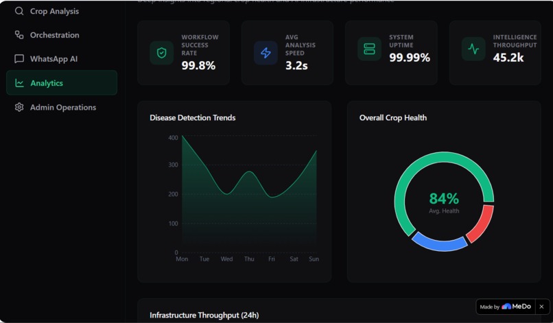Click the Analytics line chart icon
This screenshot has width=553, height=323.
tap(19, 83)
